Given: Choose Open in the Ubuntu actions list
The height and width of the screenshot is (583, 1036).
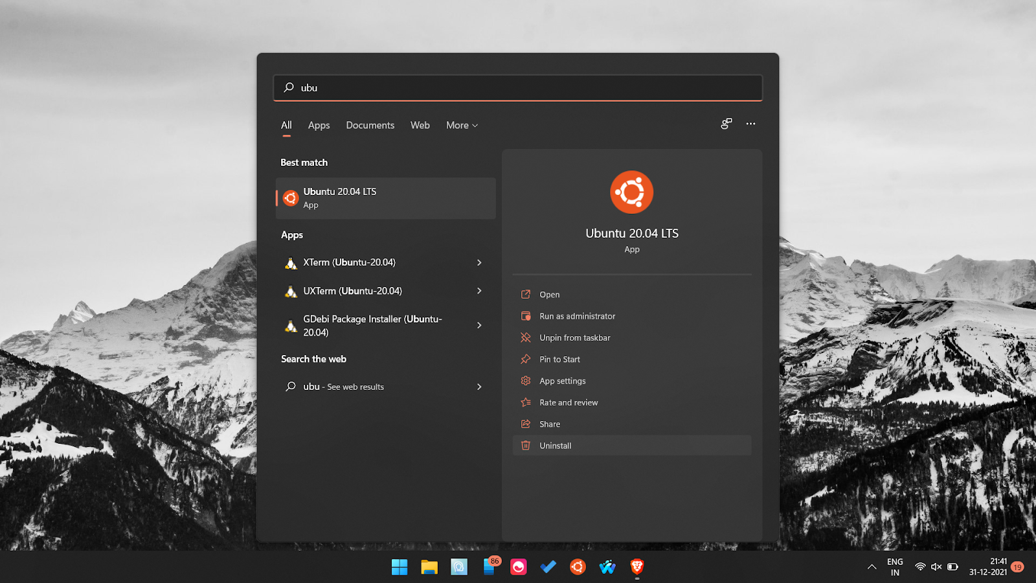Looking at the screenshot, I should point(632,294).
